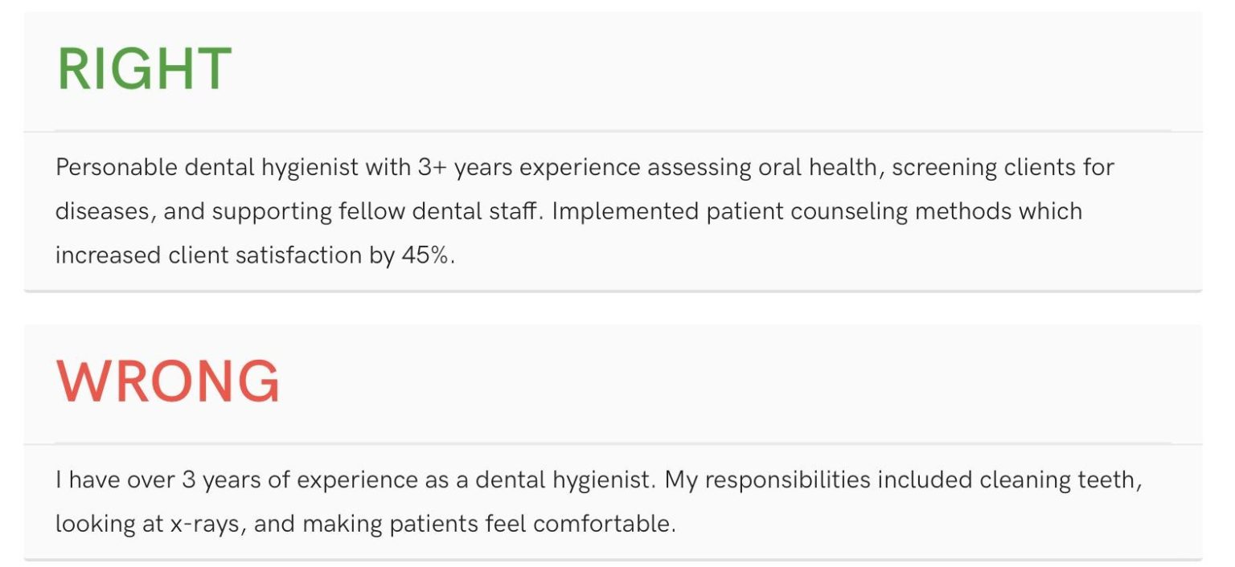Click the phrase "oral health"
The image size is (1235, 567).
pyautogui.click(x=819, y=168)
